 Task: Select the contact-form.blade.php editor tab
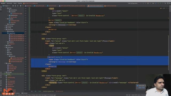[x=95, y=6]
